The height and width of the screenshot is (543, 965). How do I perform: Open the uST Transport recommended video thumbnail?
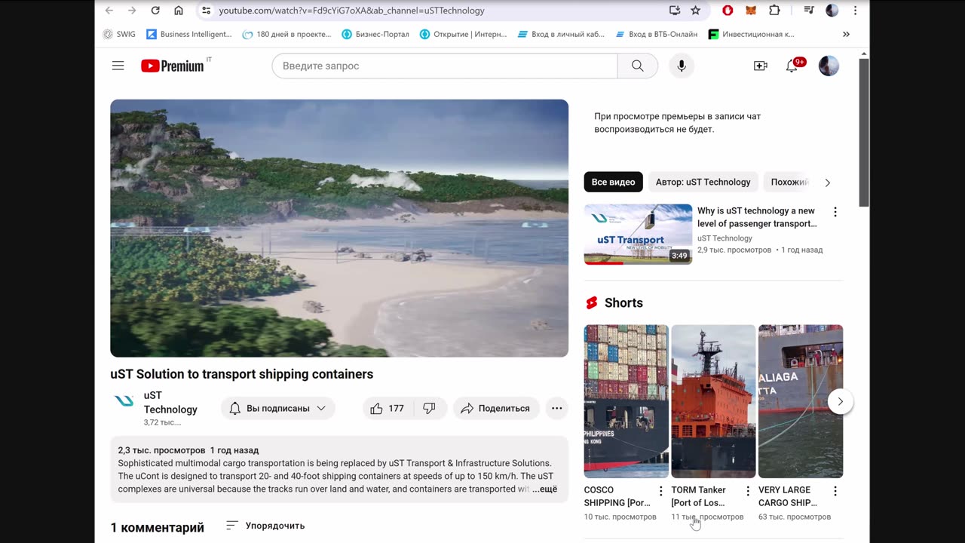pyautogui.click(x=638, y=235)
